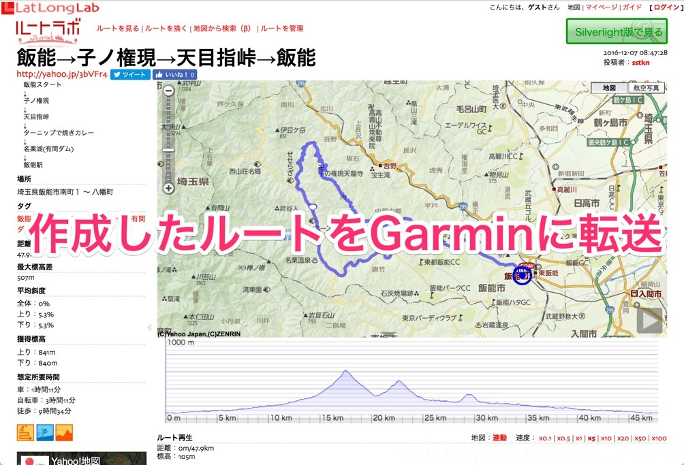Set playback speed to x10
This screenshot has width=684, height=465.
click(x=606, y=438)
